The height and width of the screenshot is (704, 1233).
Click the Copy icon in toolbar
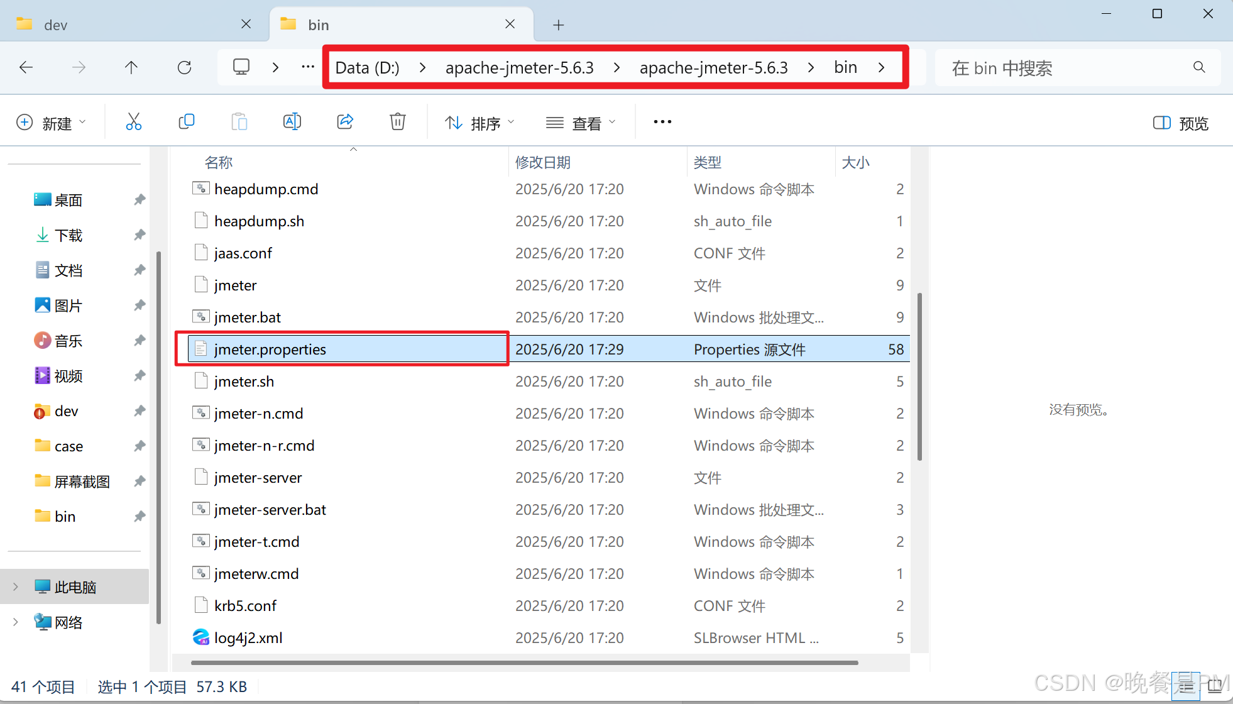[187, 122]
